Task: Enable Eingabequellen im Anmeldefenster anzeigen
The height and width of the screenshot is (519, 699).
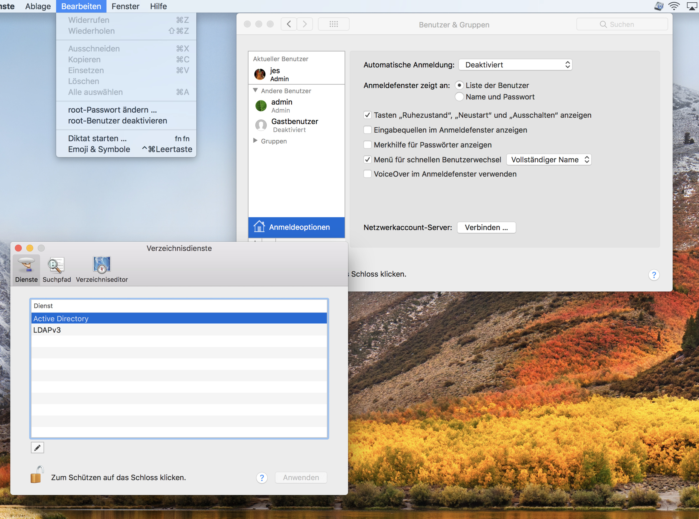Action: tap(367, 130)
